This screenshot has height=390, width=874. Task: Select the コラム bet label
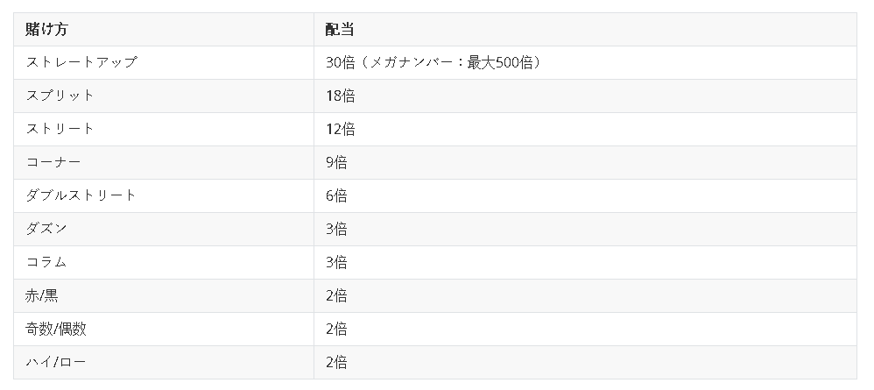[x=46, y=262]
